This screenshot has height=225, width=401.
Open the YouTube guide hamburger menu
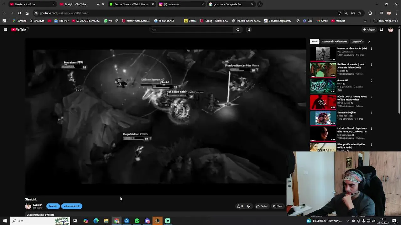(x=5, y=30)
